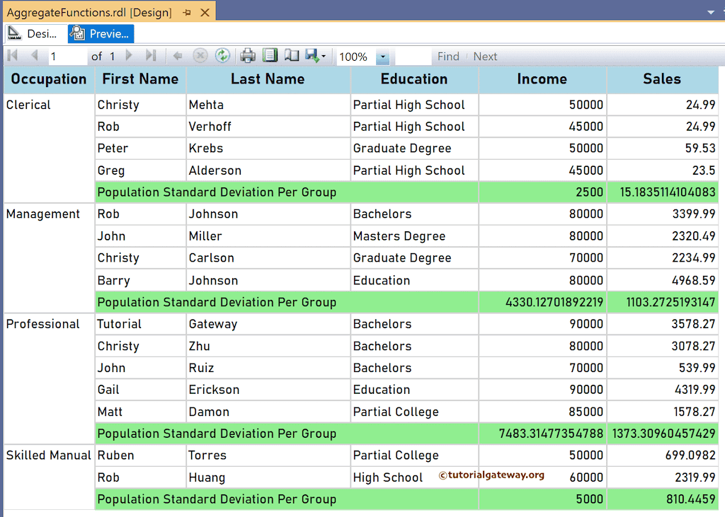Close the AggregateFunctions.rdl document tab

pyautogui.click(x=205, y=13)
